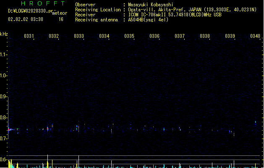Click the gray vertical frequency range bar
Image resolution: width=264 pixels, height=168 pixels.
tap(8, 118)
